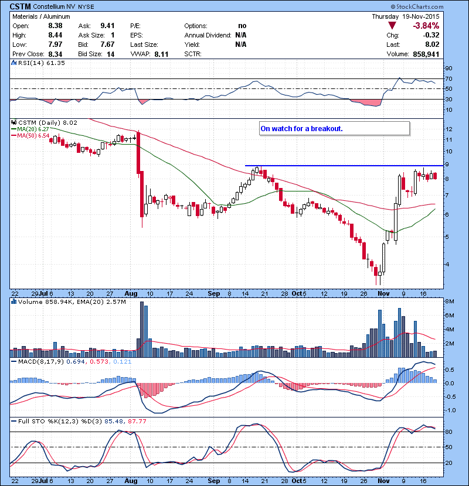Click the CSTM ticker symbol heading

point(20,6)
